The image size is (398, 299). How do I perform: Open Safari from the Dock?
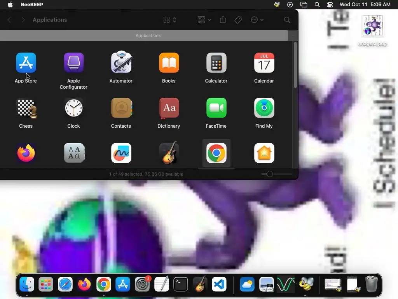(65, 284)
